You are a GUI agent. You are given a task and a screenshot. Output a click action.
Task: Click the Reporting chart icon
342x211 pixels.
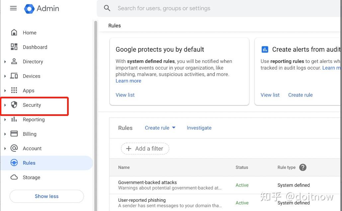[x=14, y=120]
